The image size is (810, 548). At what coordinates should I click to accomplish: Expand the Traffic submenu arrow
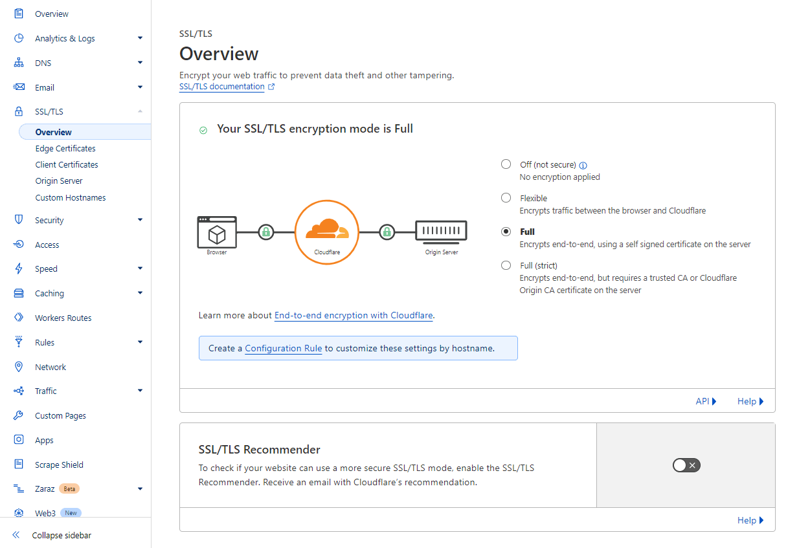coord(140,391)
